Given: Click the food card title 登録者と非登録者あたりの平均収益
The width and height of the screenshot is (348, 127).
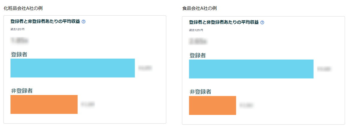Looking at the screenshot, I should point(224,22).
